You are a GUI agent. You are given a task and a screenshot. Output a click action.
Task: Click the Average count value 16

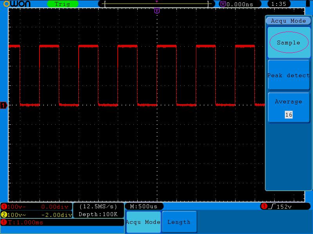click(289, 115)
